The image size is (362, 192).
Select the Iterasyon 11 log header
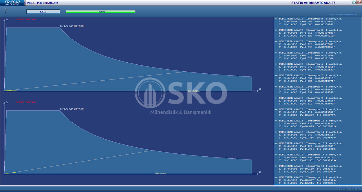309,120
